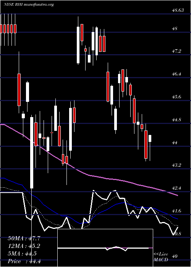
Task: Click the 'Price : 44.4' readout
Action: point(24,261)
